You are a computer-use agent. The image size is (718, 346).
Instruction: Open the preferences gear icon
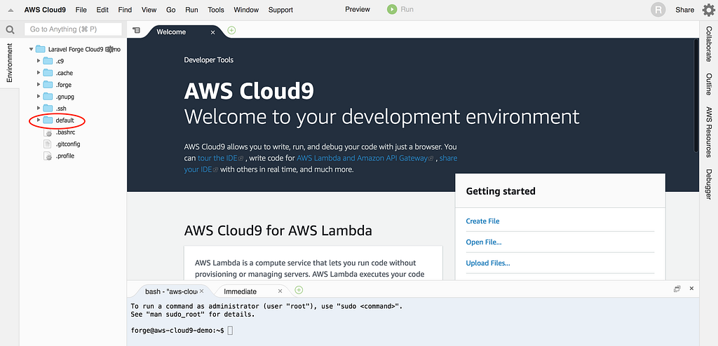[708, 10]
